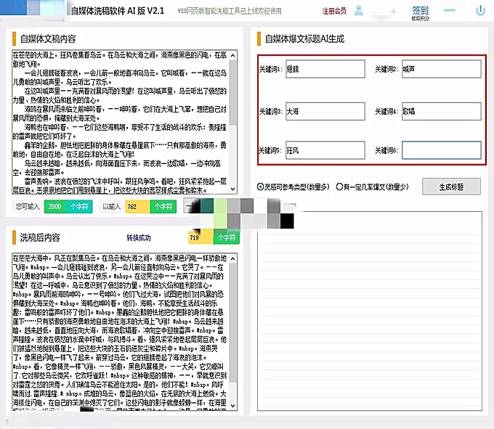Click the 洗稿后内容 section heading

click(40, 237)
